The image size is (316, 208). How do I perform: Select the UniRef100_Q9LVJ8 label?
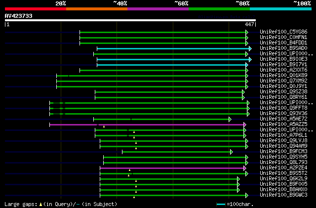[x=283, y=140]
